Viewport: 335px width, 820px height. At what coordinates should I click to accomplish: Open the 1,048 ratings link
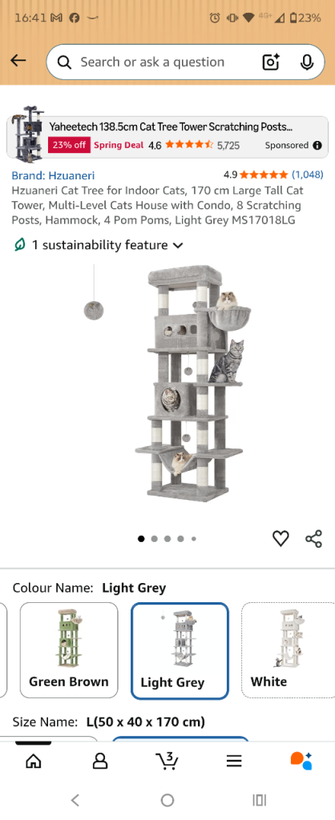(307, 175)
